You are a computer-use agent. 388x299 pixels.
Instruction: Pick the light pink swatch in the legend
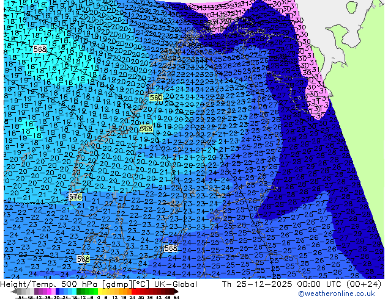(53, 291)
